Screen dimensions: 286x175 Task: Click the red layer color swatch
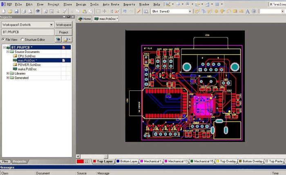(x=80, y=162)
